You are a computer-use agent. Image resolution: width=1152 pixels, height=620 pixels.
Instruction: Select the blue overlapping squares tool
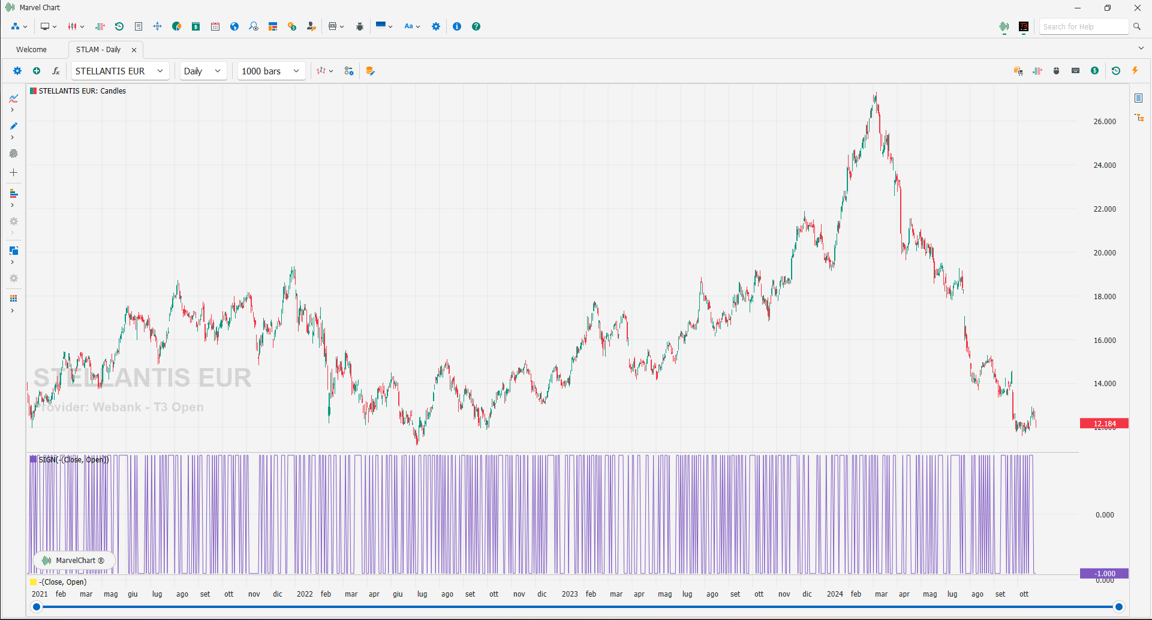(x=13, y=251)
